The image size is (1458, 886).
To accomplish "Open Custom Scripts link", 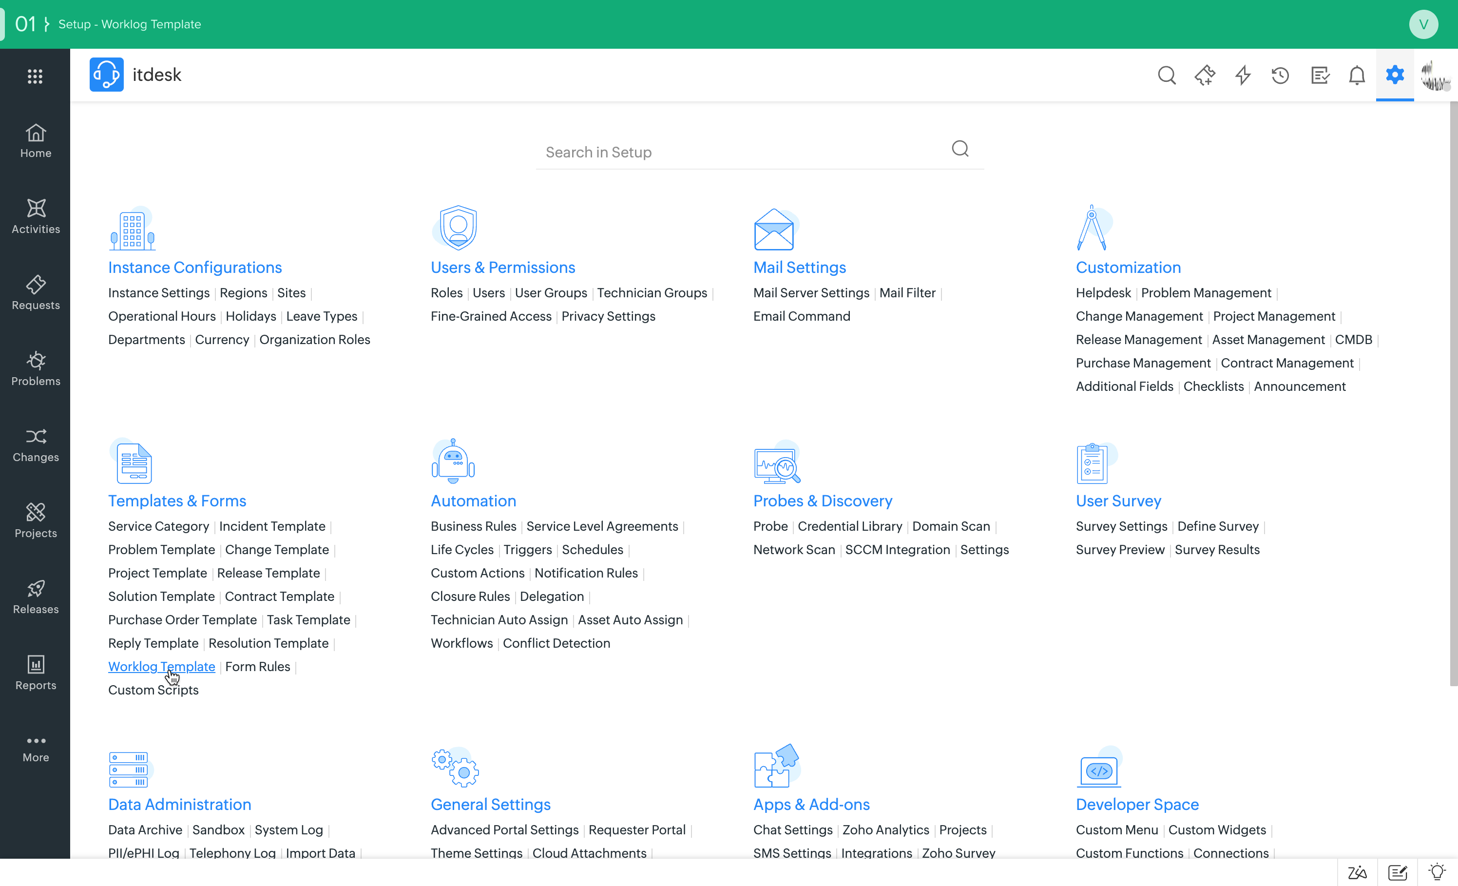I will (153, 690).
